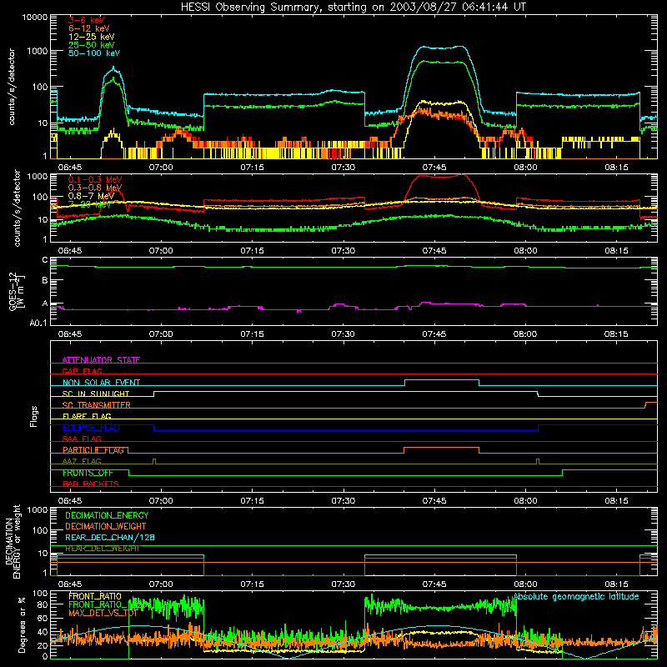The image size is (667, 667).
Task: Click the PARTICLE_FLAG raised step near 07:45
Action: (x=442, y=448)
